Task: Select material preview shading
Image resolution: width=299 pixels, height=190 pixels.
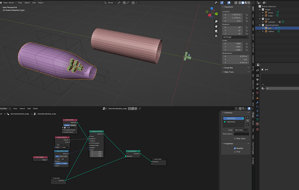Action: tap(246, 3)
